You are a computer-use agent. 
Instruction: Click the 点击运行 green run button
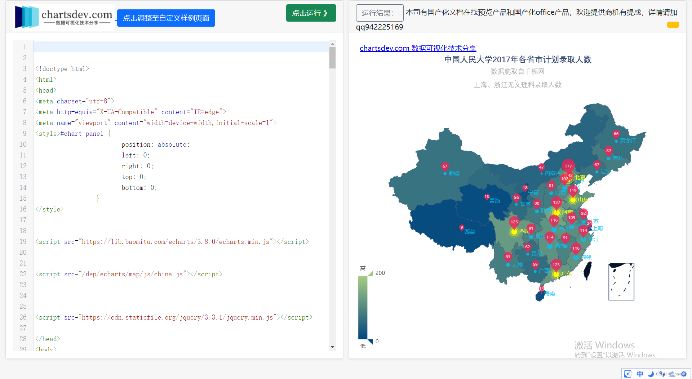[x=311, y=13]
